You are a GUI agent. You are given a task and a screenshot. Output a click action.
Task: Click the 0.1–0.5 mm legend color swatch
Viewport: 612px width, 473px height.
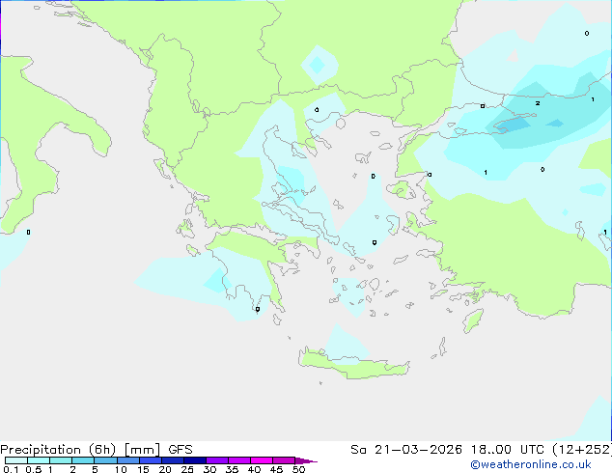(x=16, y=460)
